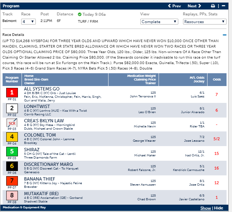Select program number 5 green saddlecloth

(x=12, y=152)
